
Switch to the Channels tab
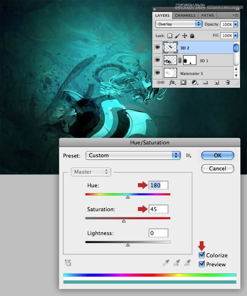click(185, 16)
